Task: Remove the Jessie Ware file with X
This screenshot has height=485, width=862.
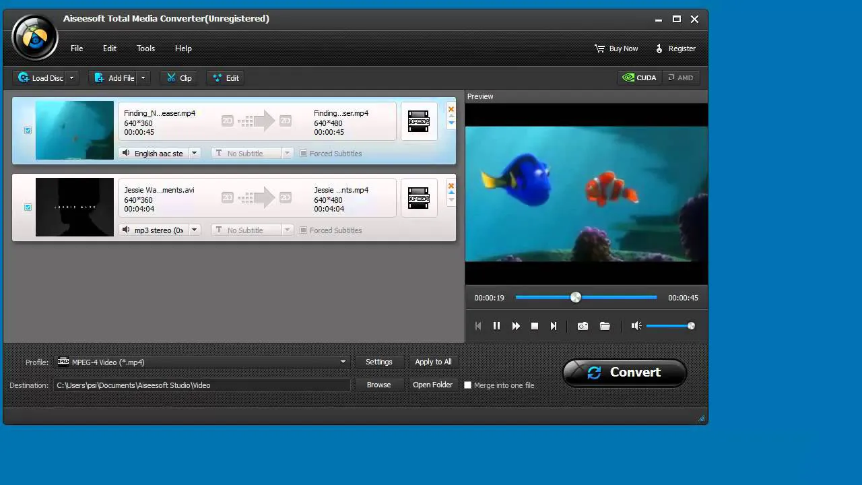Action: click(x=451, y=186)
